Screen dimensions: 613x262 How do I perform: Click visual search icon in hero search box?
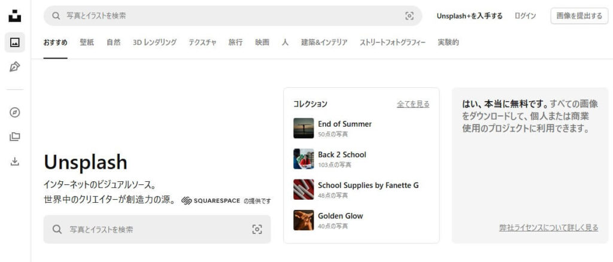coord(257,229)
